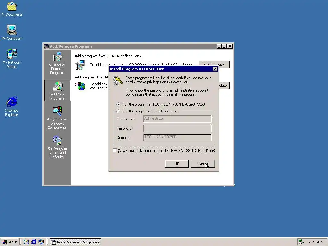Click Add/Remove Programs title bar icon
The height and width of the screenshot is (246, 328).
(46, 46)
